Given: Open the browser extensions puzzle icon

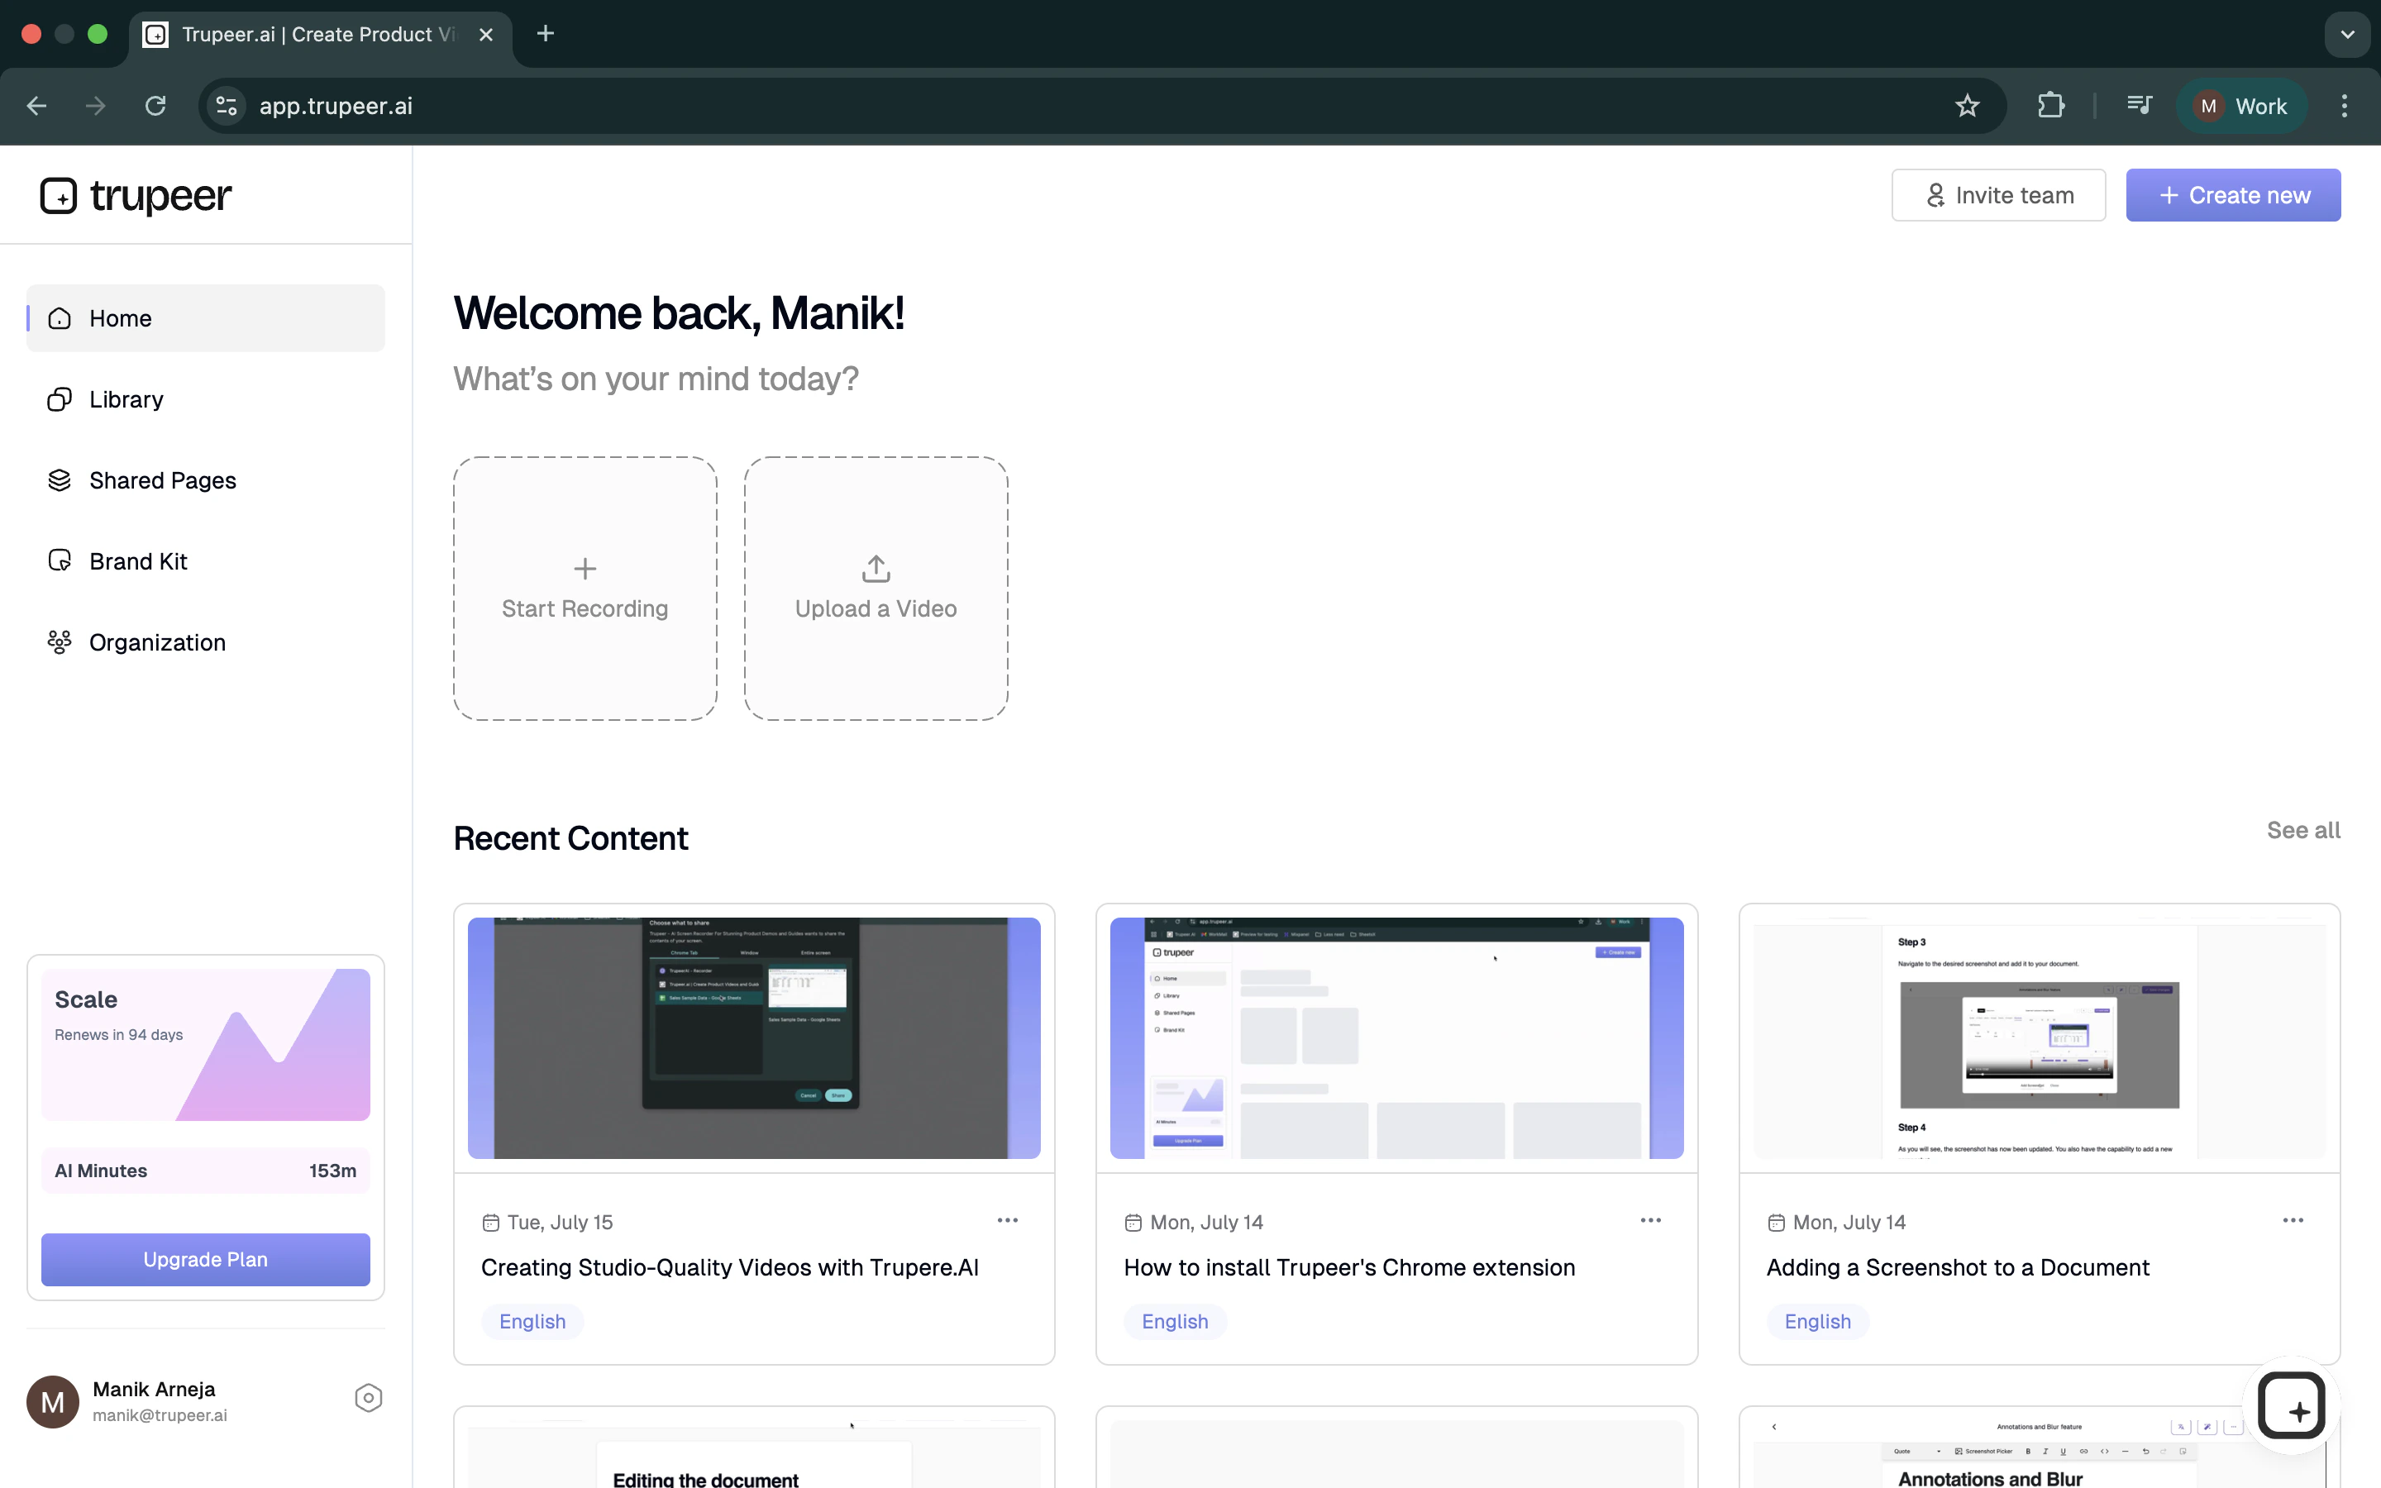Looking at the screenshot, I should tap(2050, 107).
